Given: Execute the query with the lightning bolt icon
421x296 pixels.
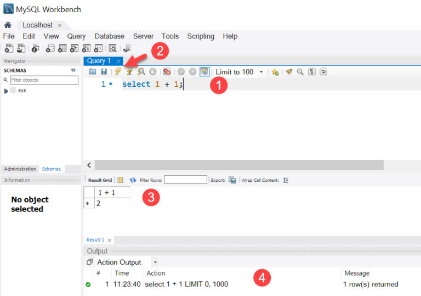Looking at the screenshot, I should click(x=118, y=72).
